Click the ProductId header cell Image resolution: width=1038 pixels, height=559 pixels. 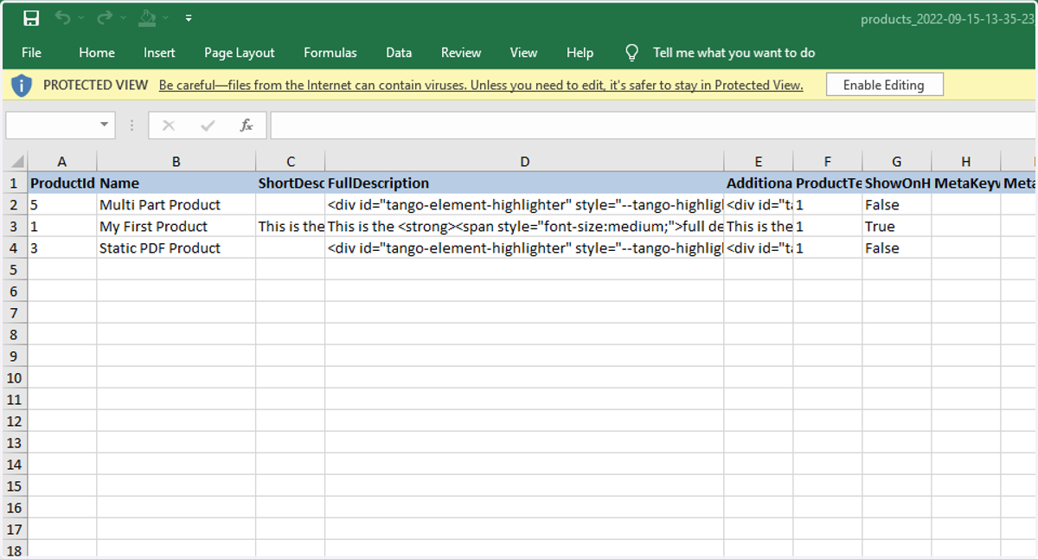(62, 183)
